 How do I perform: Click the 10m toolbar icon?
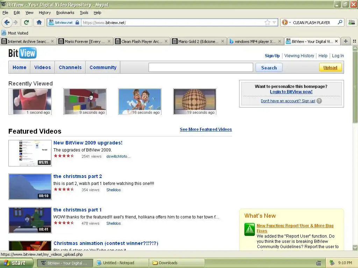click(x=352, y=22)
